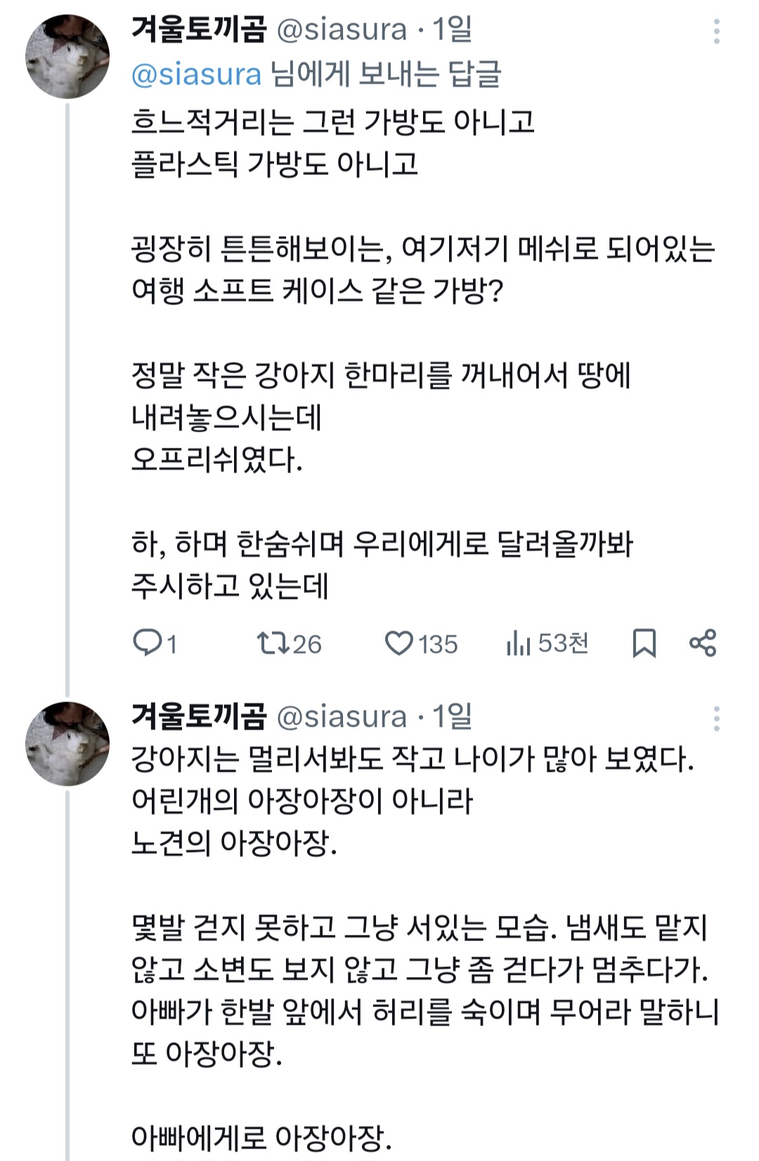Viewport: 759px width, 1161px height.
Task: Open 겨울토끼곰 display name on first tweet
Action: coord(199,30)
